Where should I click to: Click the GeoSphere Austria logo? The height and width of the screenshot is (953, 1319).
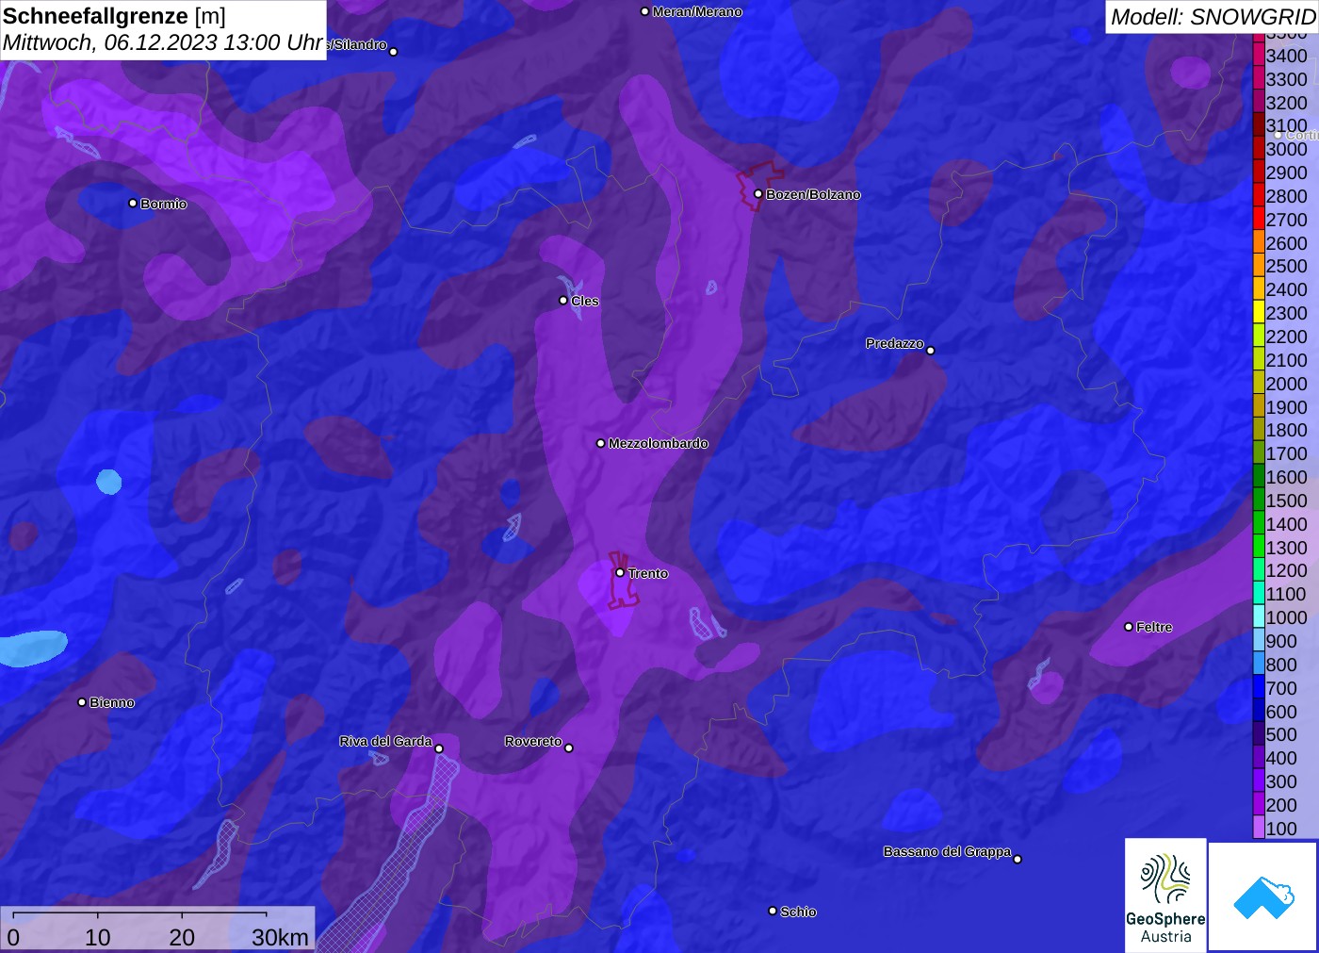[x=1165, y=895]
